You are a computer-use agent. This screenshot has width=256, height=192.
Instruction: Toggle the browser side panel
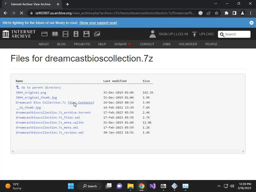[x=234, y=13]
